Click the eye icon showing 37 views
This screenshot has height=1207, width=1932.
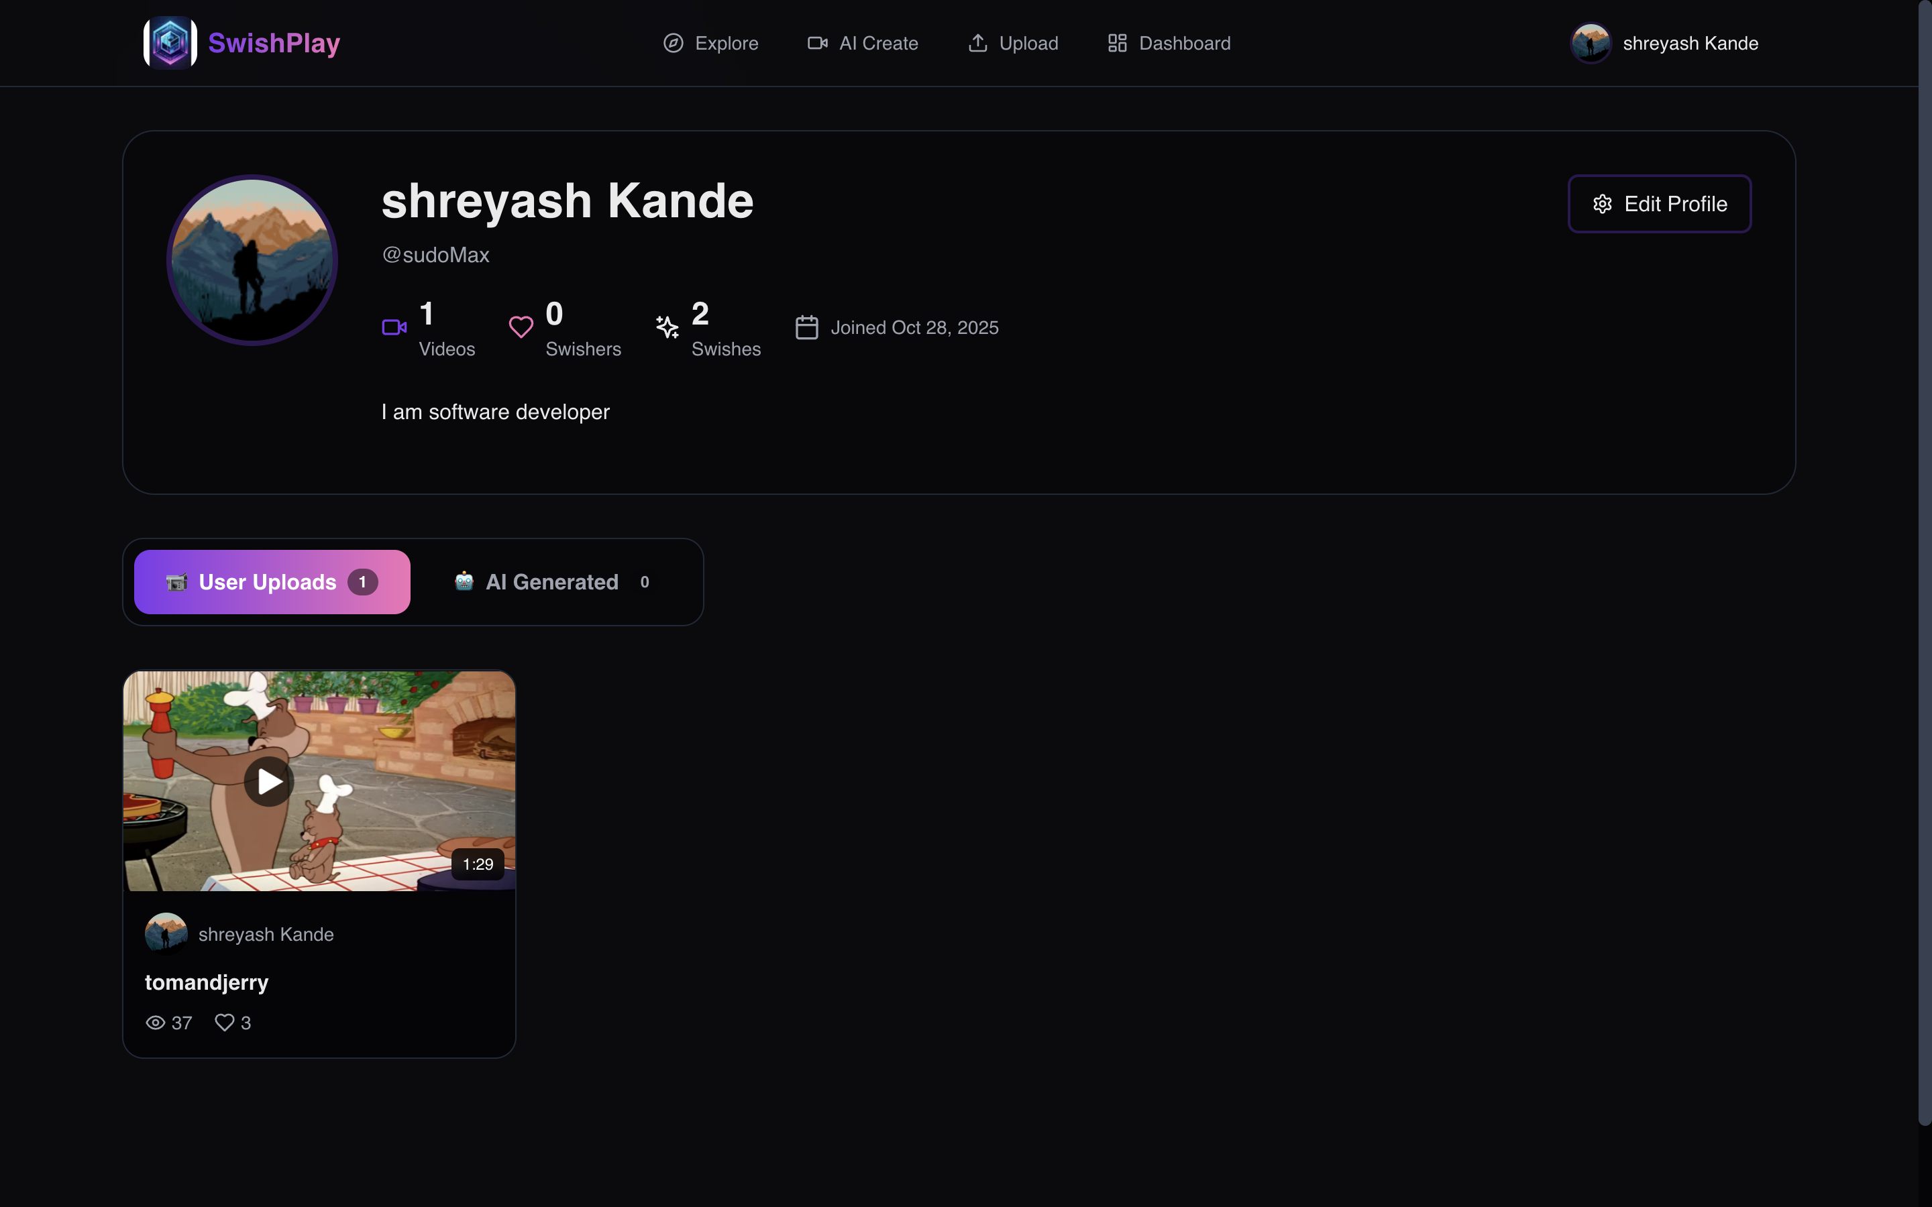click(x=155, y=1022)
